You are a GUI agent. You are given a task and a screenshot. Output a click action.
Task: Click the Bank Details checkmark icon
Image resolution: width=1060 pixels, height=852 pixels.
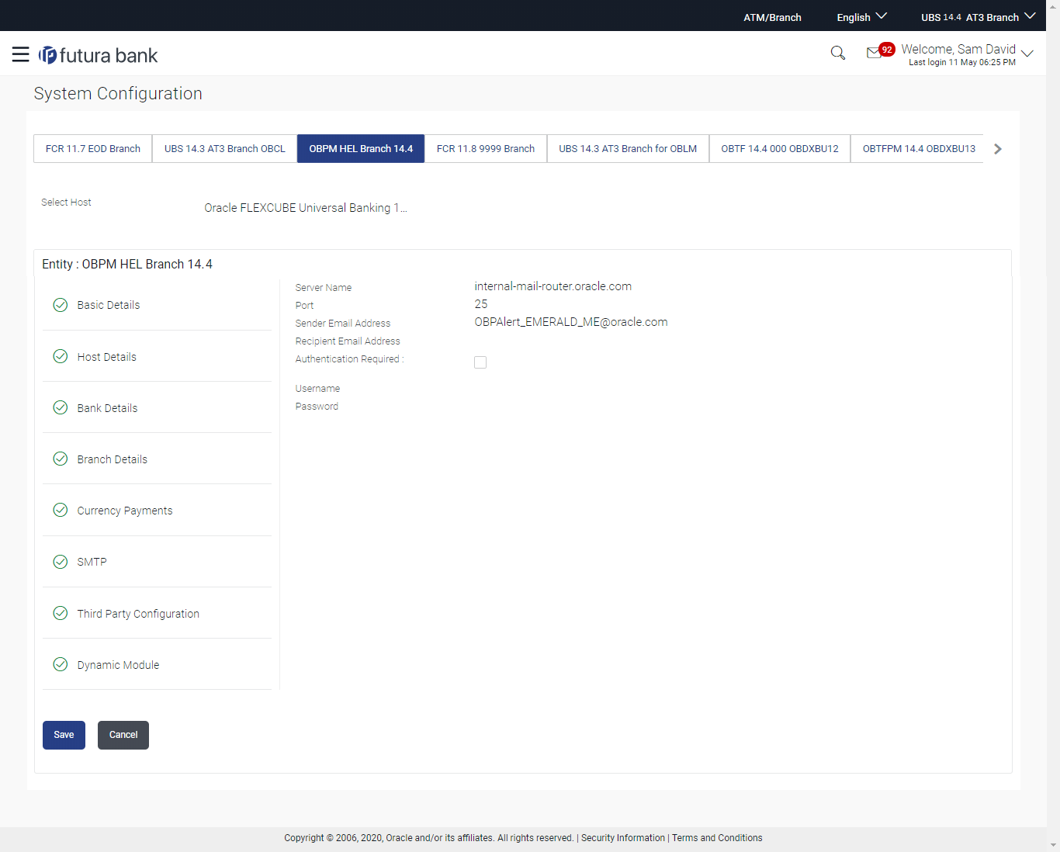pos(61,407)
